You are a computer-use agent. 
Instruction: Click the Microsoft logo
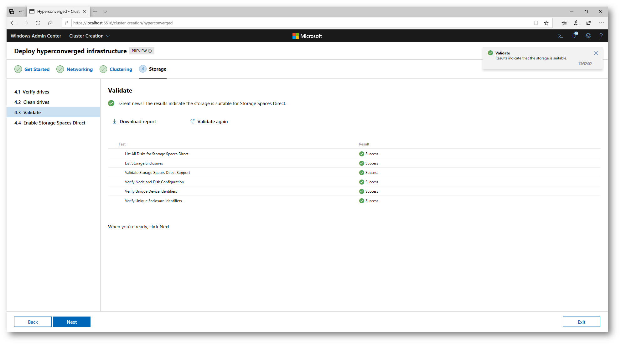307,36
